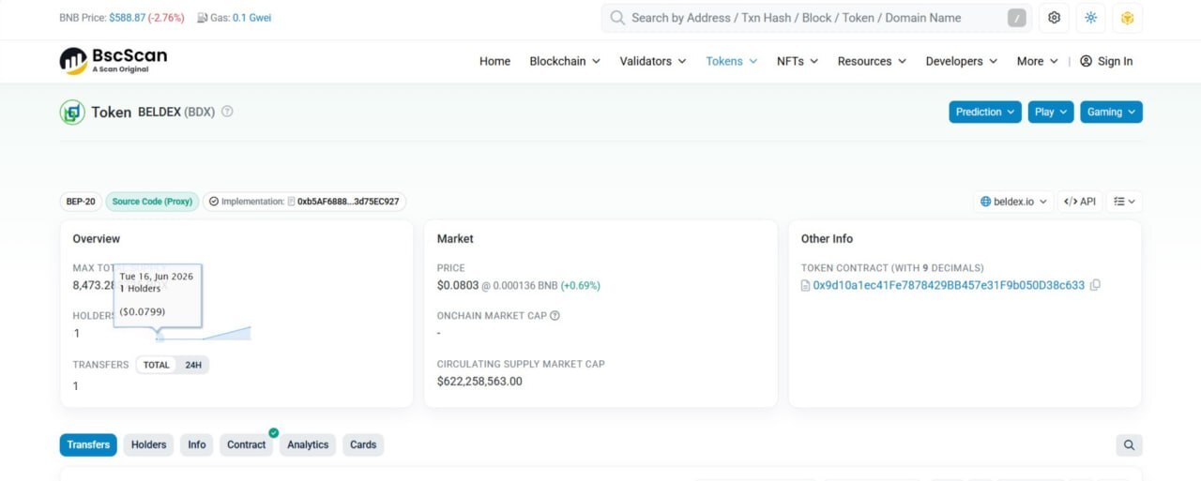1201x481 pixels.
Task: Expand the Blockchain menu
Action: (x=565, y=61)
